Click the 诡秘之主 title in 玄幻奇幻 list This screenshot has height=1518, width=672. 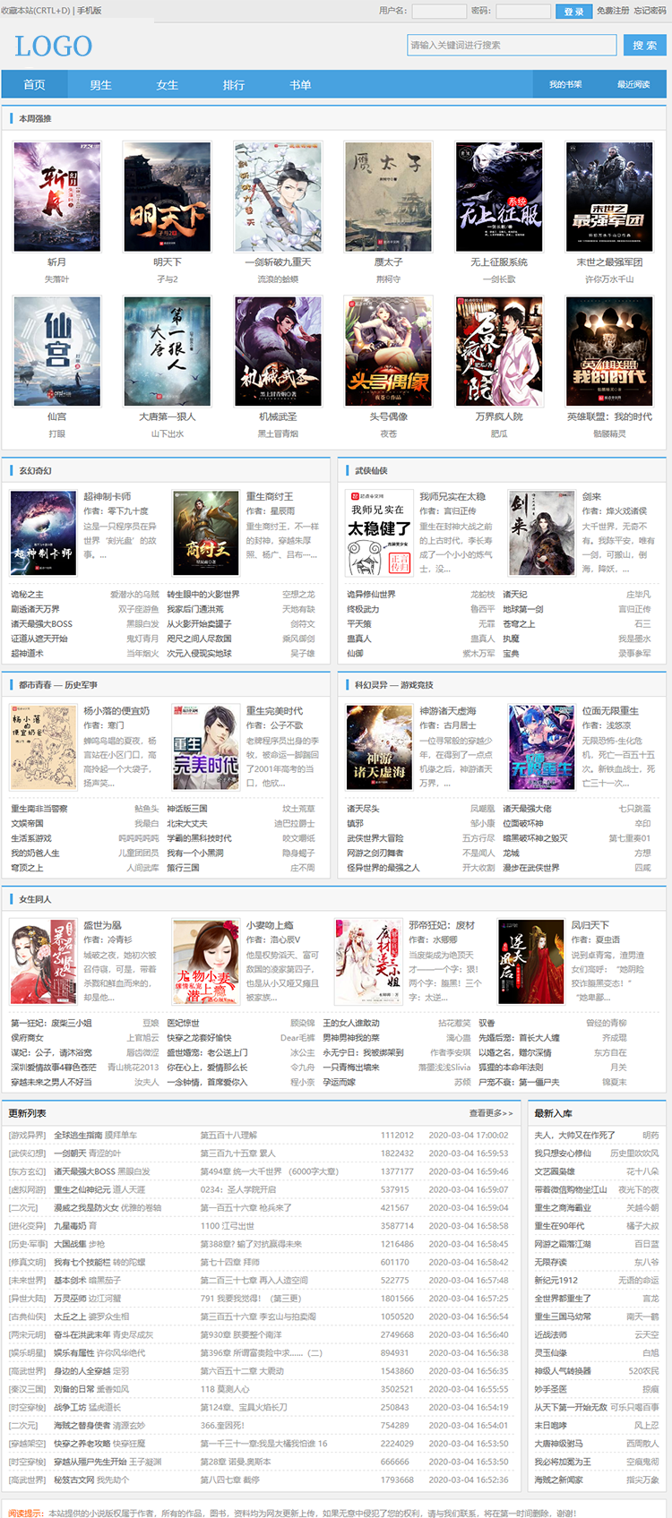27,595
